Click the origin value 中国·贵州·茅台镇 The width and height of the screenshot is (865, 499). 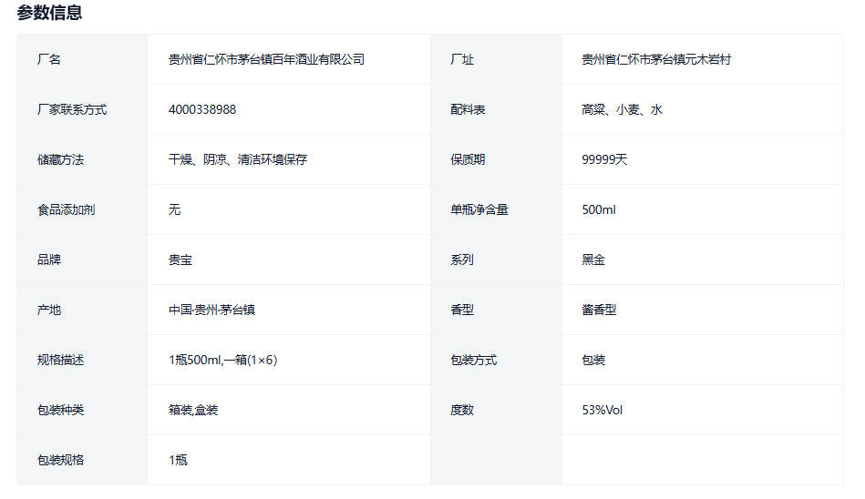point(211,310)
